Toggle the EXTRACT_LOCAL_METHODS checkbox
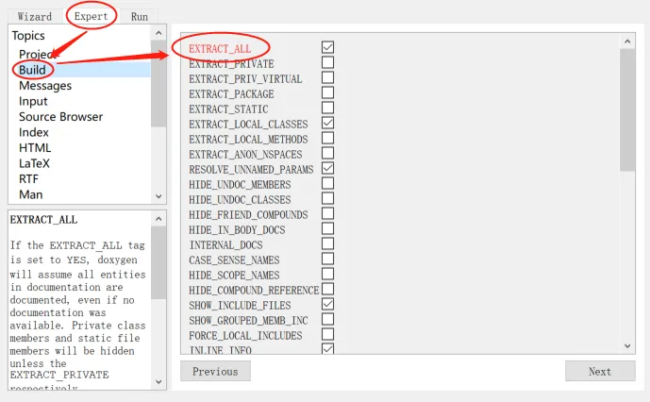Screen dimensions: 650x402 point(327,138)
